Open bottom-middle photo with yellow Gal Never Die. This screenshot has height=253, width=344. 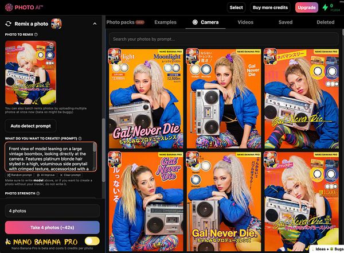point(224,201)
